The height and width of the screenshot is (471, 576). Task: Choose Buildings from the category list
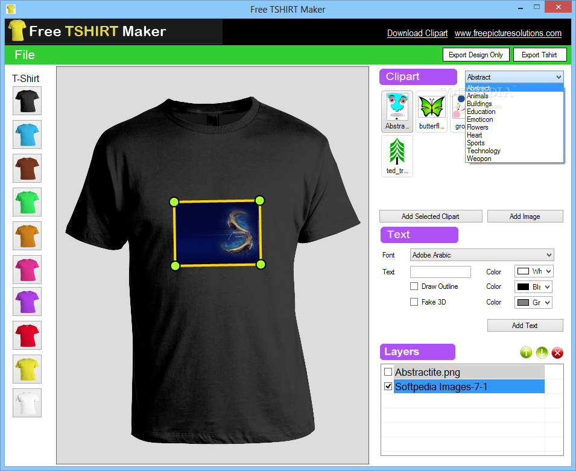point(514,104)
